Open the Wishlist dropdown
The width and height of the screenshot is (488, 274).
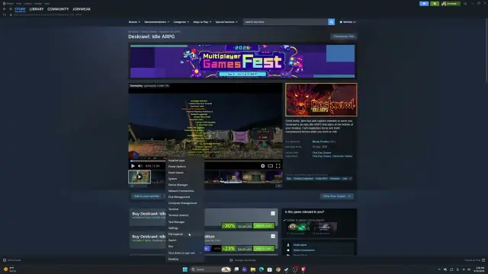click(x=348, y=22)
